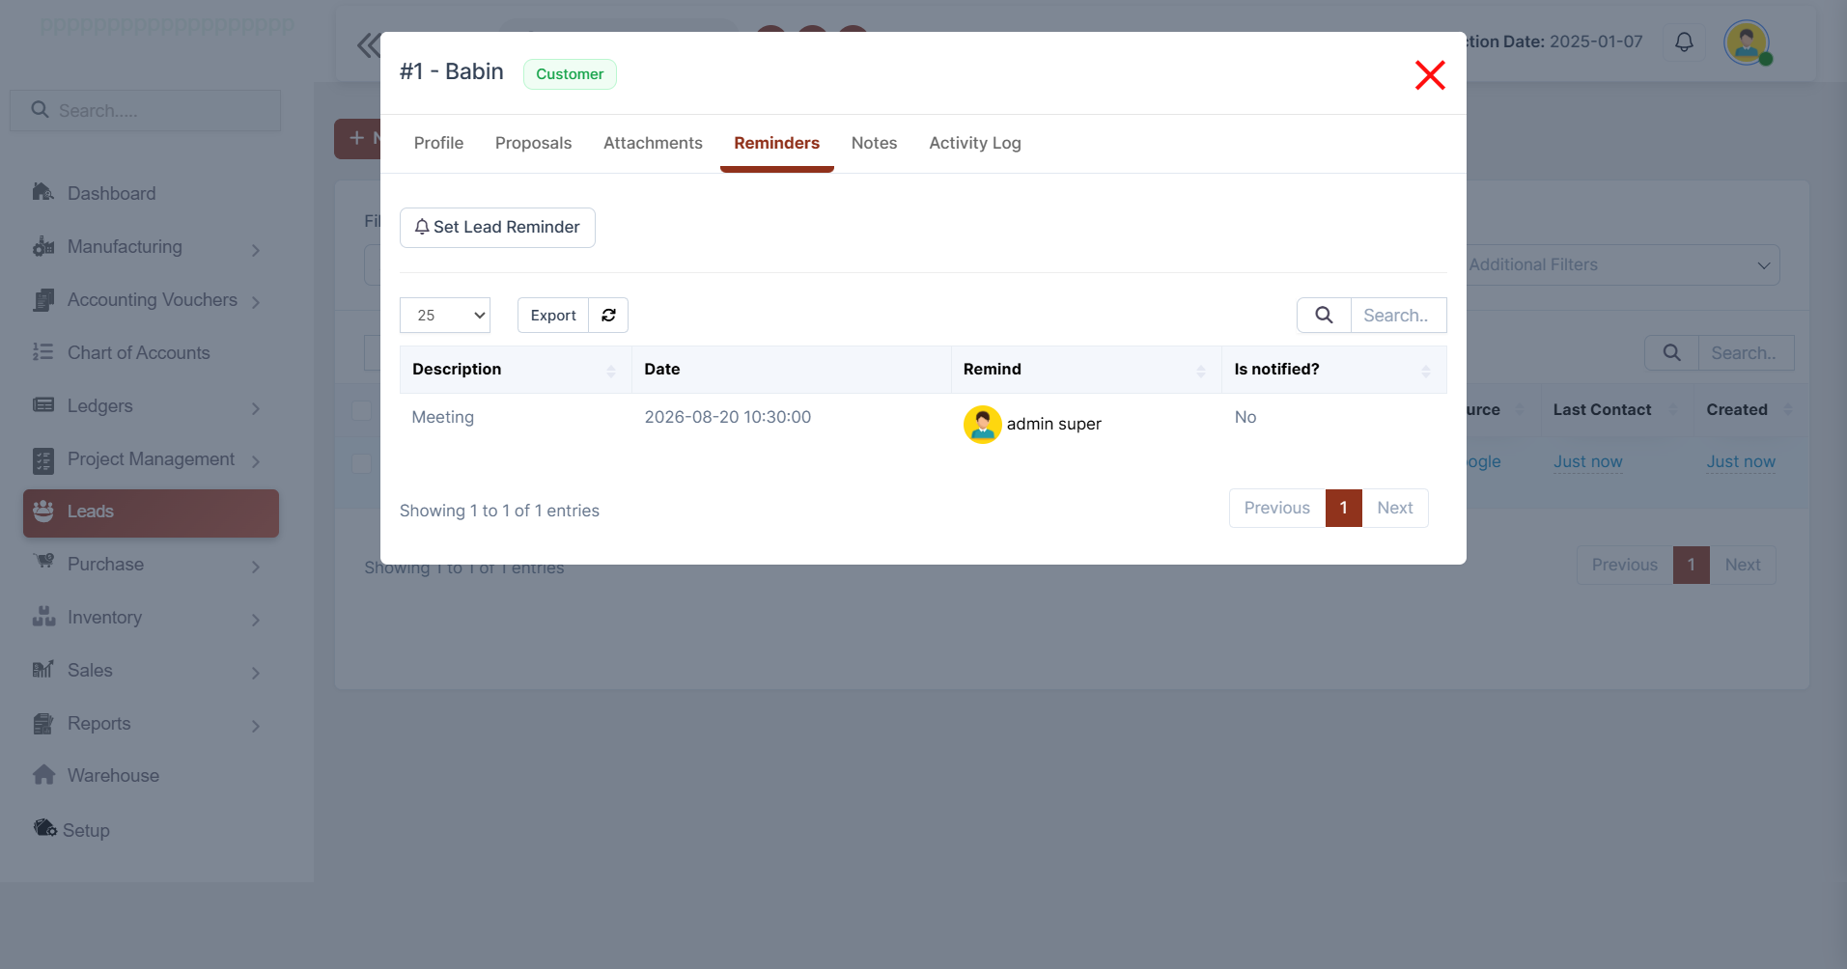Focus the reminders Search.. input

(1398, 316)
